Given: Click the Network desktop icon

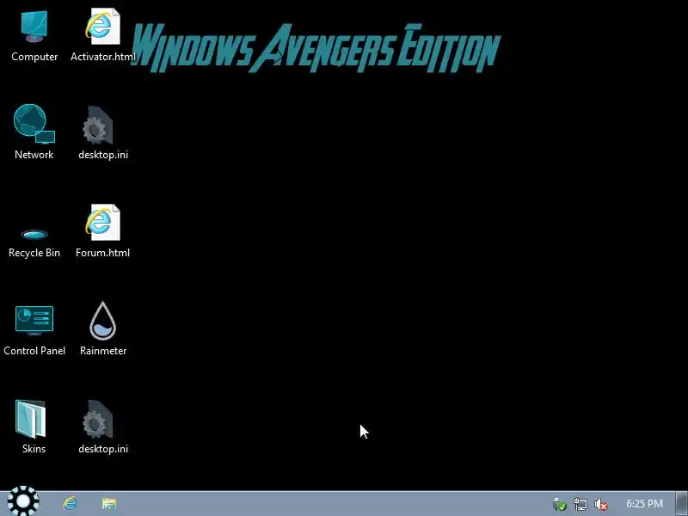Looking at the screenshot, I should pyautogui.click(x=34, y=132).
